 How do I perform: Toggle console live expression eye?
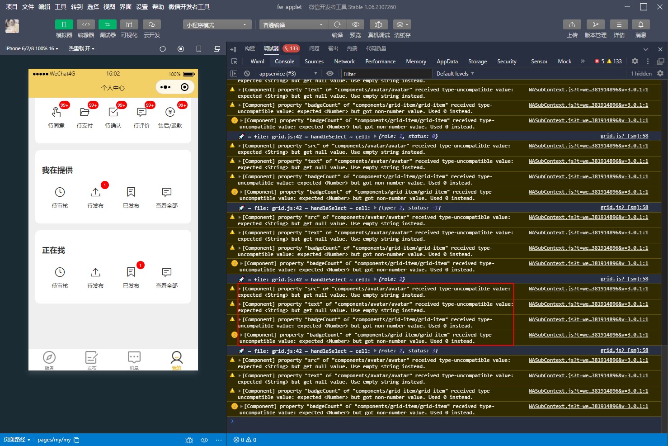click(330, 73)
